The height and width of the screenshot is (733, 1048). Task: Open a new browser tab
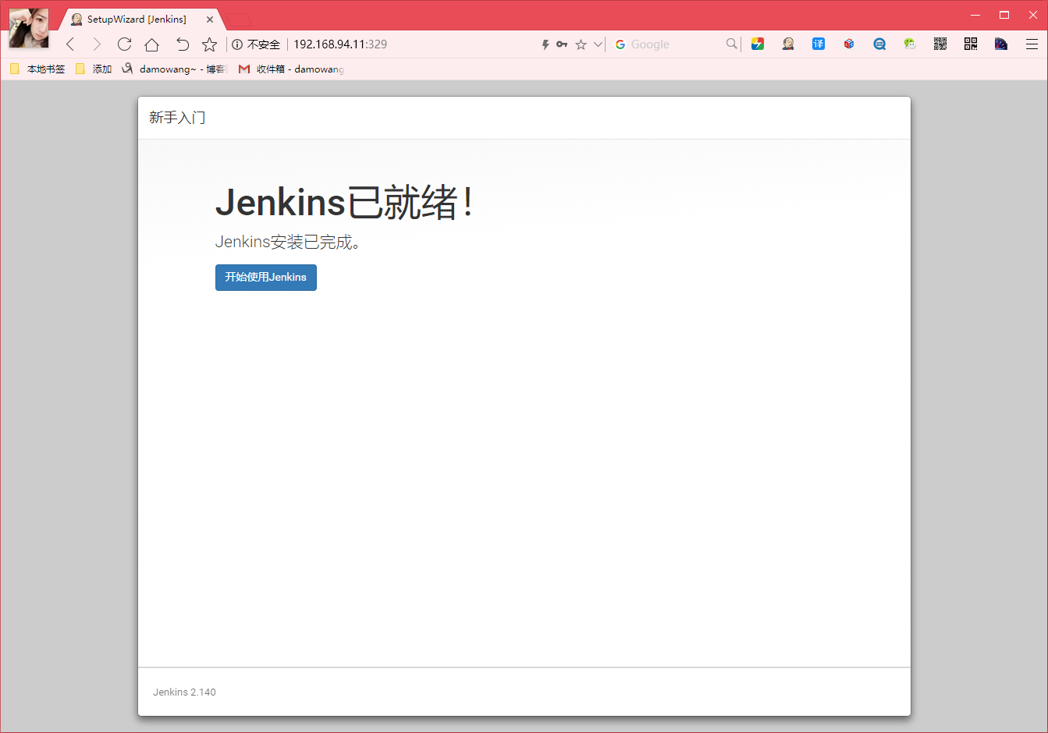(x=239, y=19)
